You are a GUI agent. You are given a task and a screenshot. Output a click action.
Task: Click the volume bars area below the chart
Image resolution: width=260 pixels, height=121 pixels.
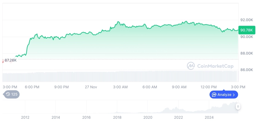tap(121, 76)
